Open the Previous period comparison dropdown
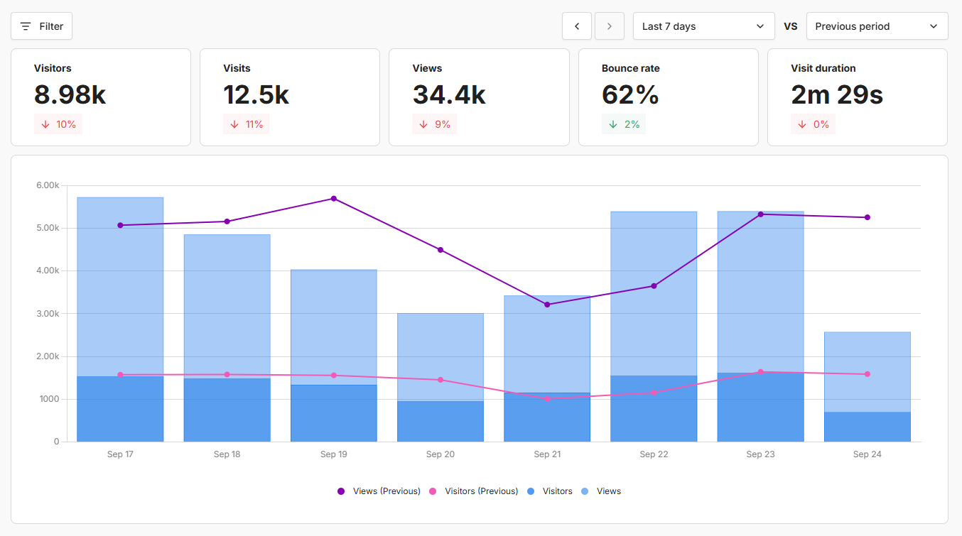962x536 pixels. click(x=877, y=26)
